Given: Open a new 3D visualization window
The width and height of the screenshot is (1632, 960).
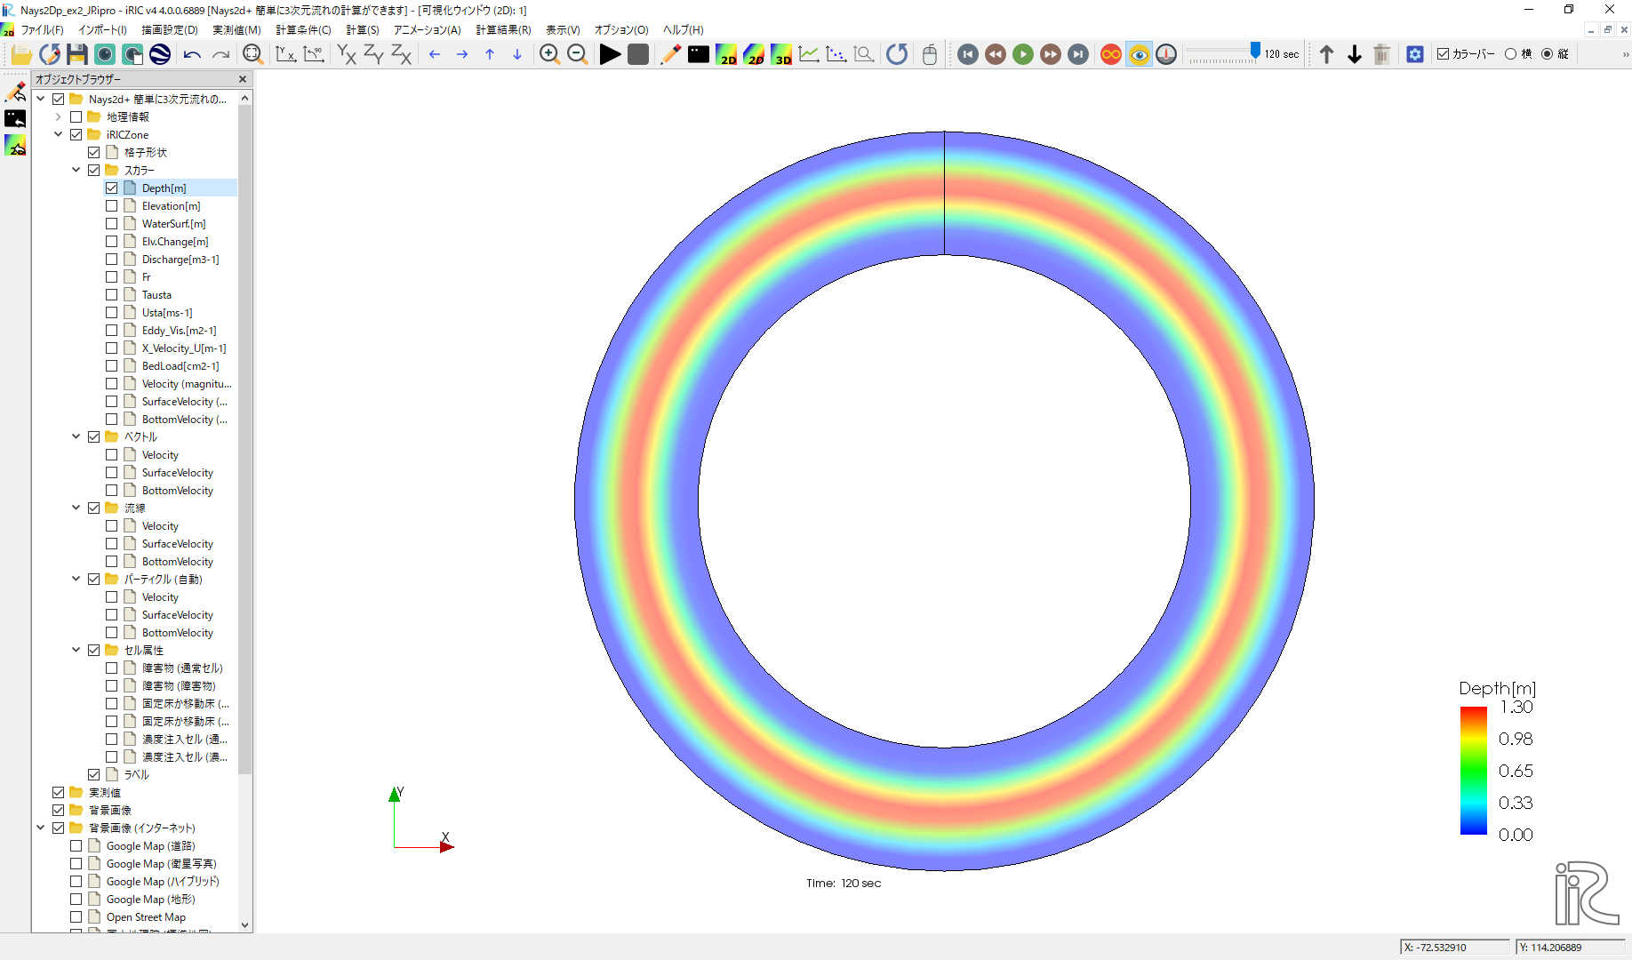Looking at the screenshot, I should (x=781, y=54).
